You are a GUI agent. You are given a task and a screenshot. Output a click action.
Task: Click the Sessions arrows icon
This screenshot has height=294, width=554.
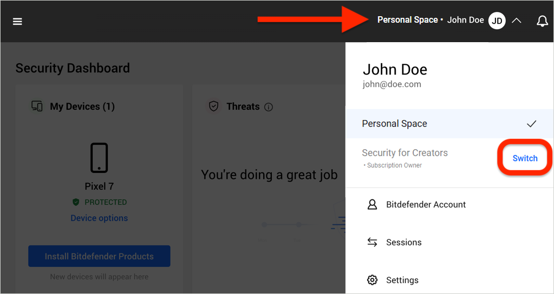click(372, 242)
